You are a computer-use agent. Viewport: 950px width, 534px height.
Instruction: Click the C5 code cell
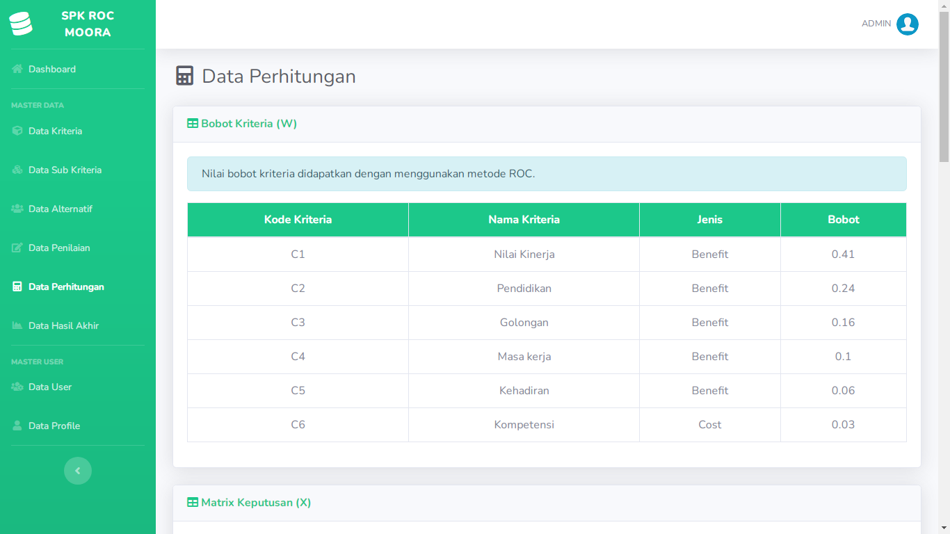coord(298,391)
